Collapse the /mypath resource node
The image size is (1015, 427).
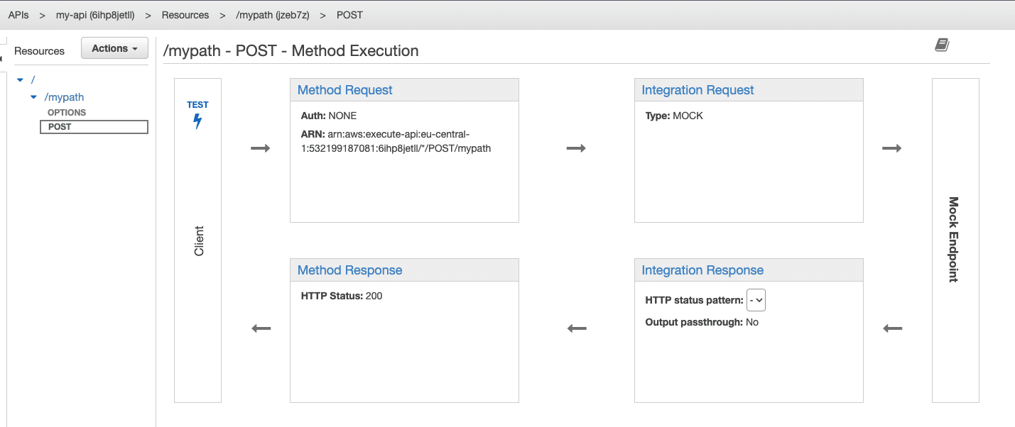(33, 97)
